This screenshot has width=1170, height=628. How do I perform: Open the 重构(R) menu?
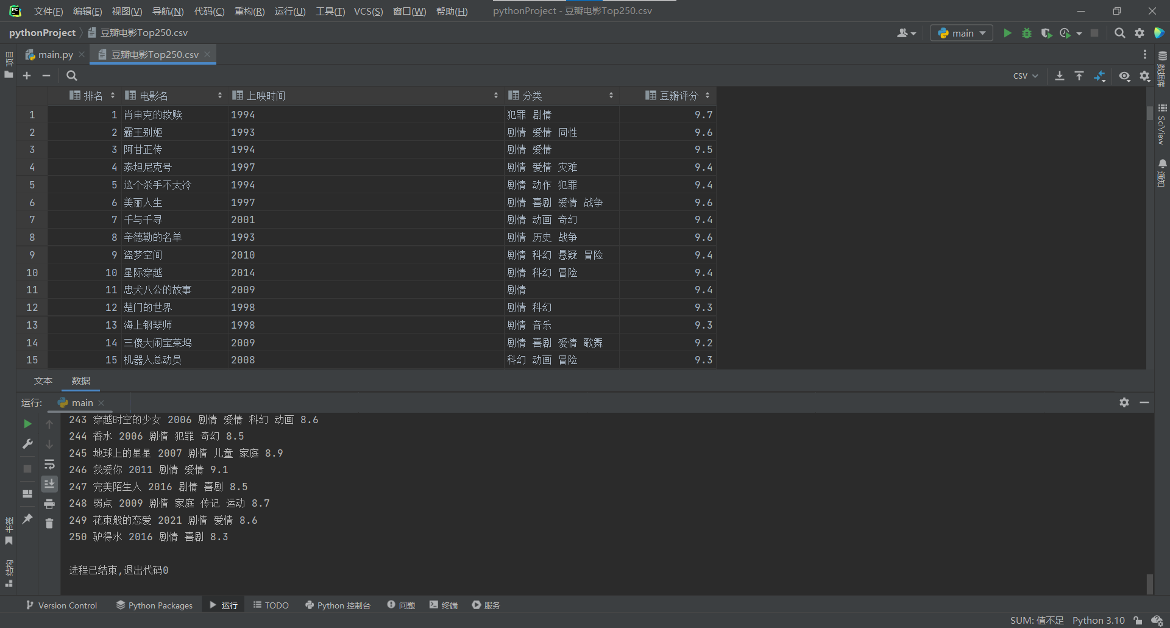coord(249,11)
